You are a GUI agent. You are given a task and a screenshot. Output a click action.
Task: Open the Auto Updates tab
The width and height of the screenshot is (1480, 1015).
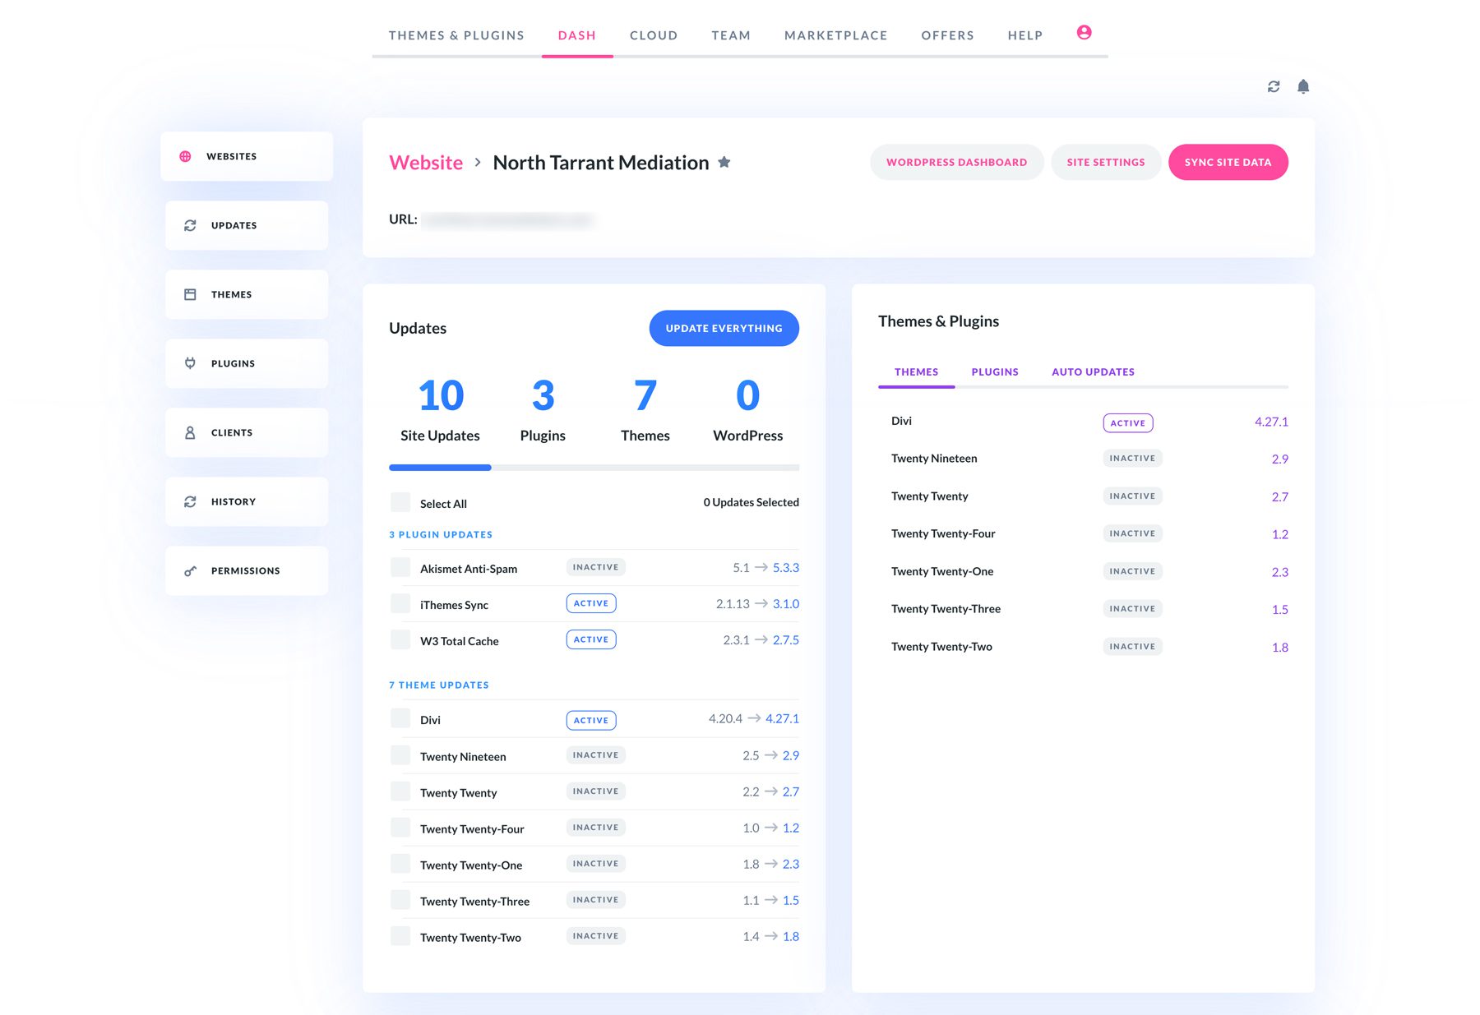pos(1093,371)
